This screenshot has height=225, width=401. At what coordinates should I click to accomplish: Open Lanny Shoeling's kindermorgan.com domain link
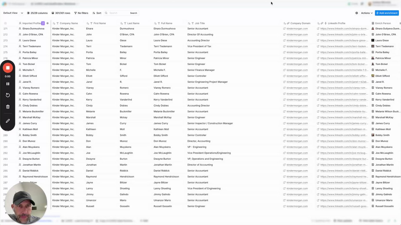pyautogui.click(x=297, y=188)
